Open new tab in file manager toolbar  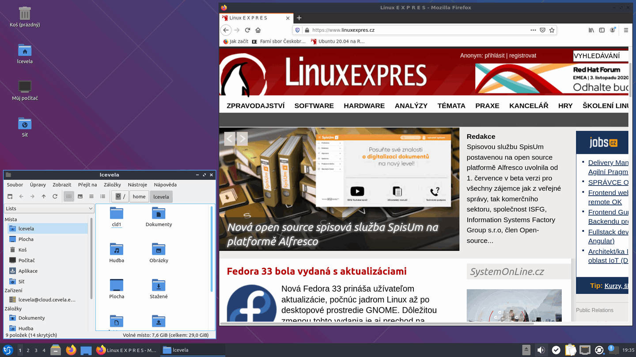(10, 197)
